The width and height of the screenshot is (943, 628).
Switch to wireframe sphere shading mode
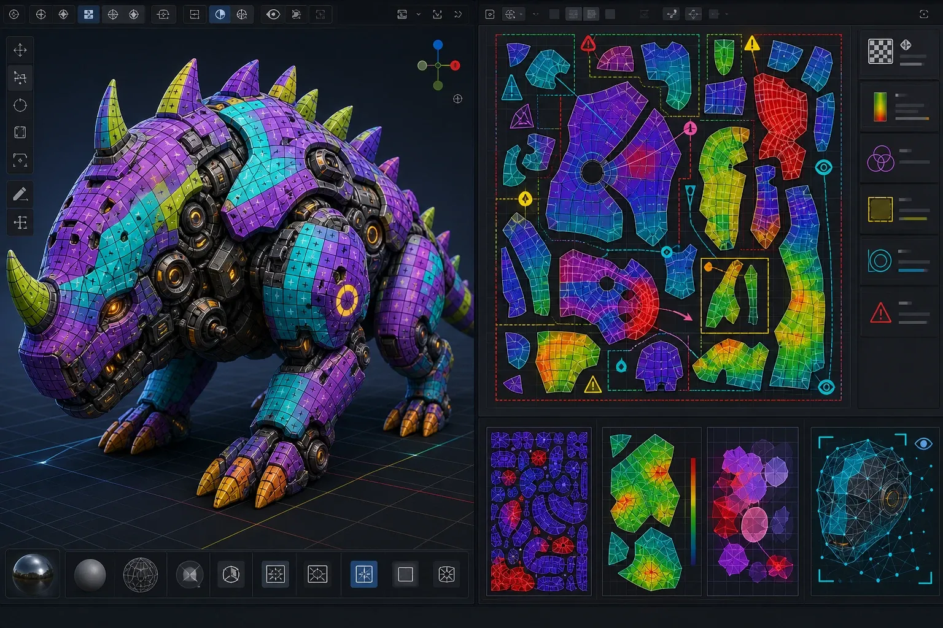[x=141, y=575]
